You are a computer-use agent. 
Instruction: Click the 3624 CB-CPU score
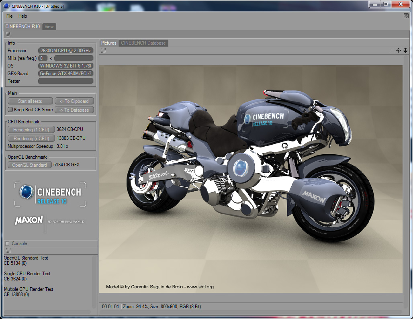click(x=70, y=129)
